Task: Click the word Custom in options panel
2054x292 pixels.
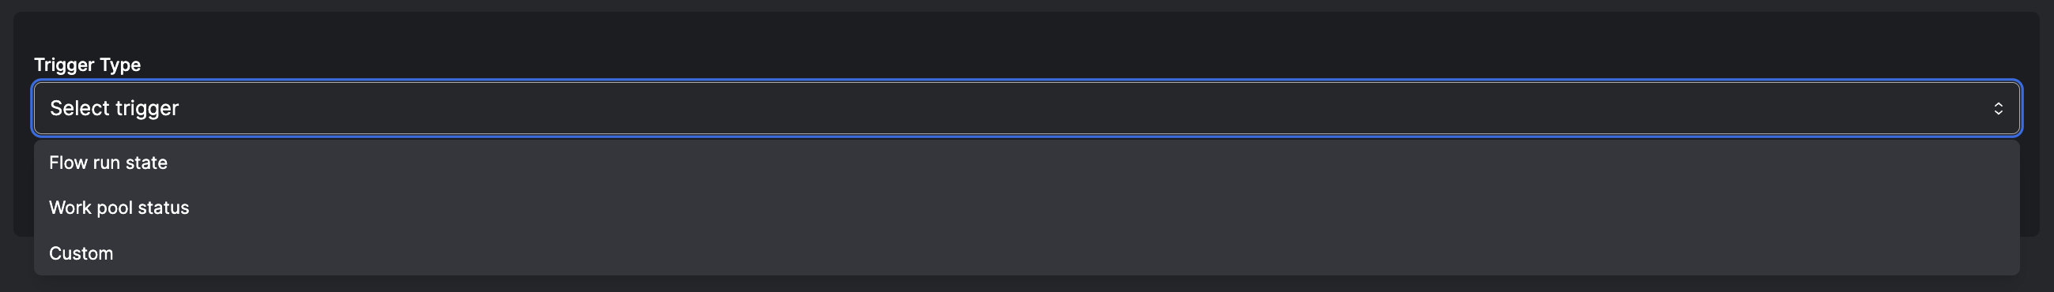Action: tap(81, 253)
